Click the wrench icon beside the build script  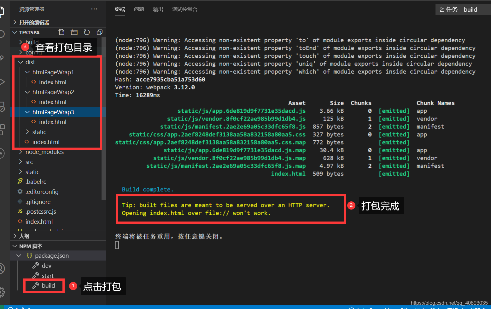[36, 286]
